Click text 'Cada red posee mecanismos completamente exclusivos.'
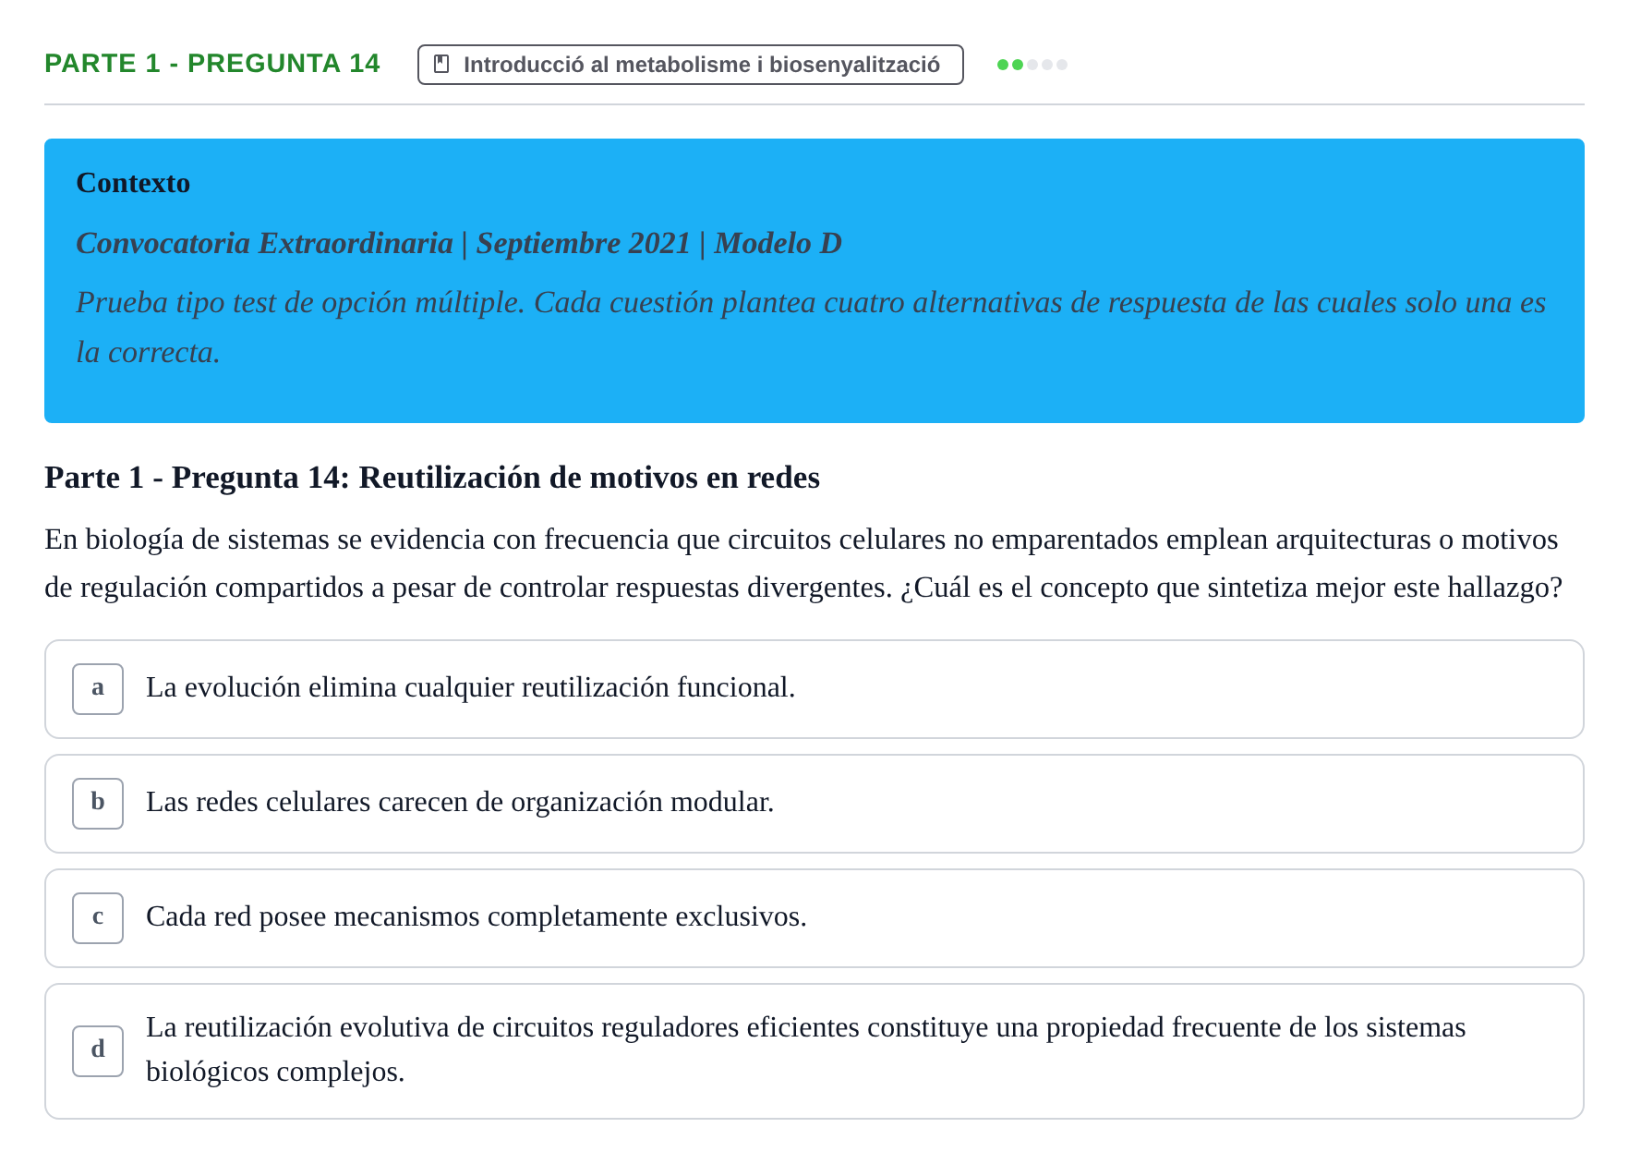The image size is (1629, 1164). point(477,916)
